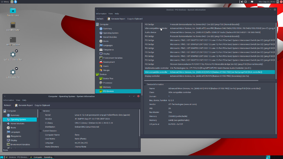Collapse the Current Session section
Image resolution: width=283 pixels, height=159 pixels.
pos(41,131)
